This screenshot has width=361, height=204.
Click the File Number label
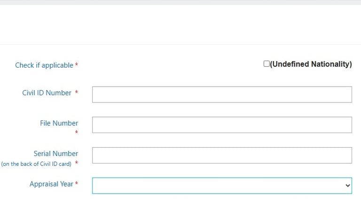[x=59, y=123]
